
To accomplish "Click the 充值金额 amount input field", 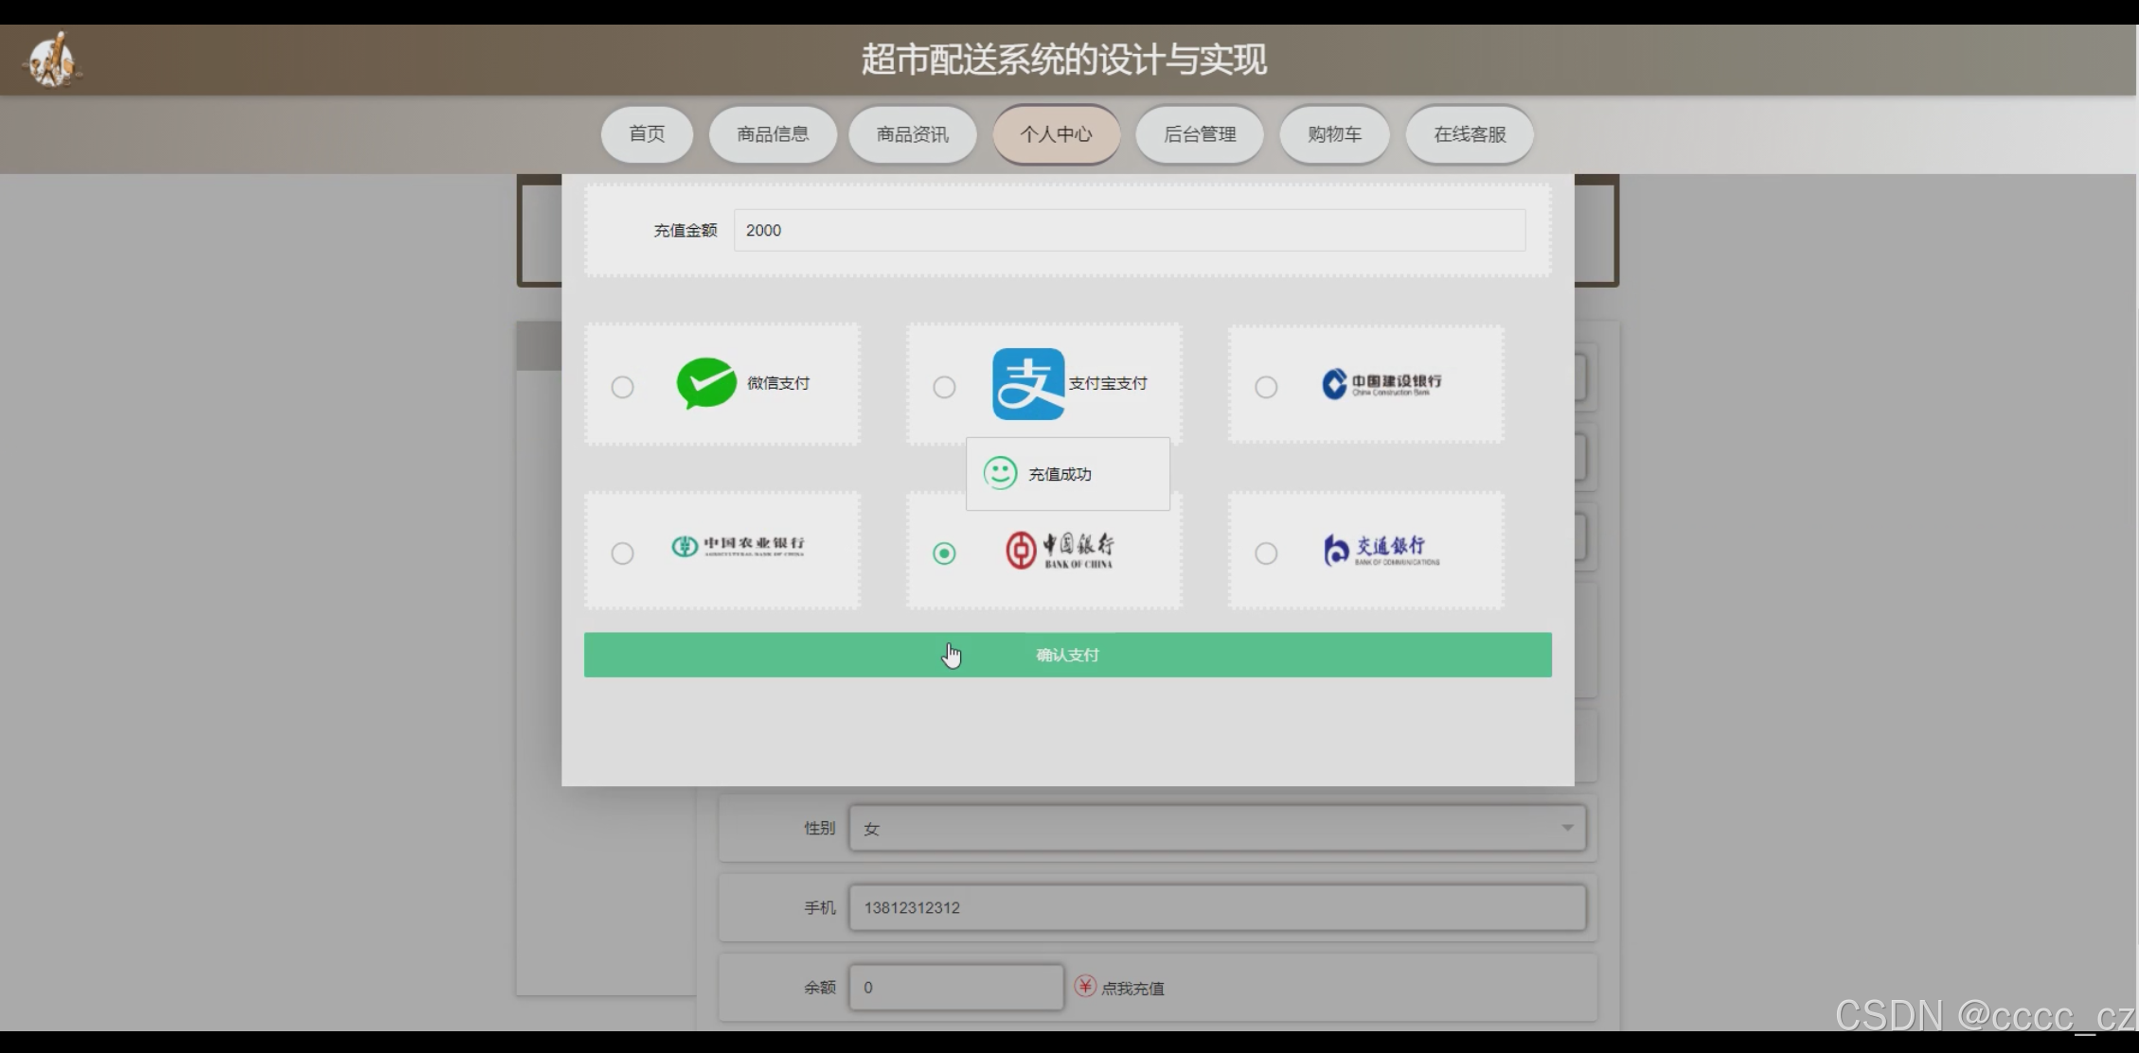I will pos(1129,231).
